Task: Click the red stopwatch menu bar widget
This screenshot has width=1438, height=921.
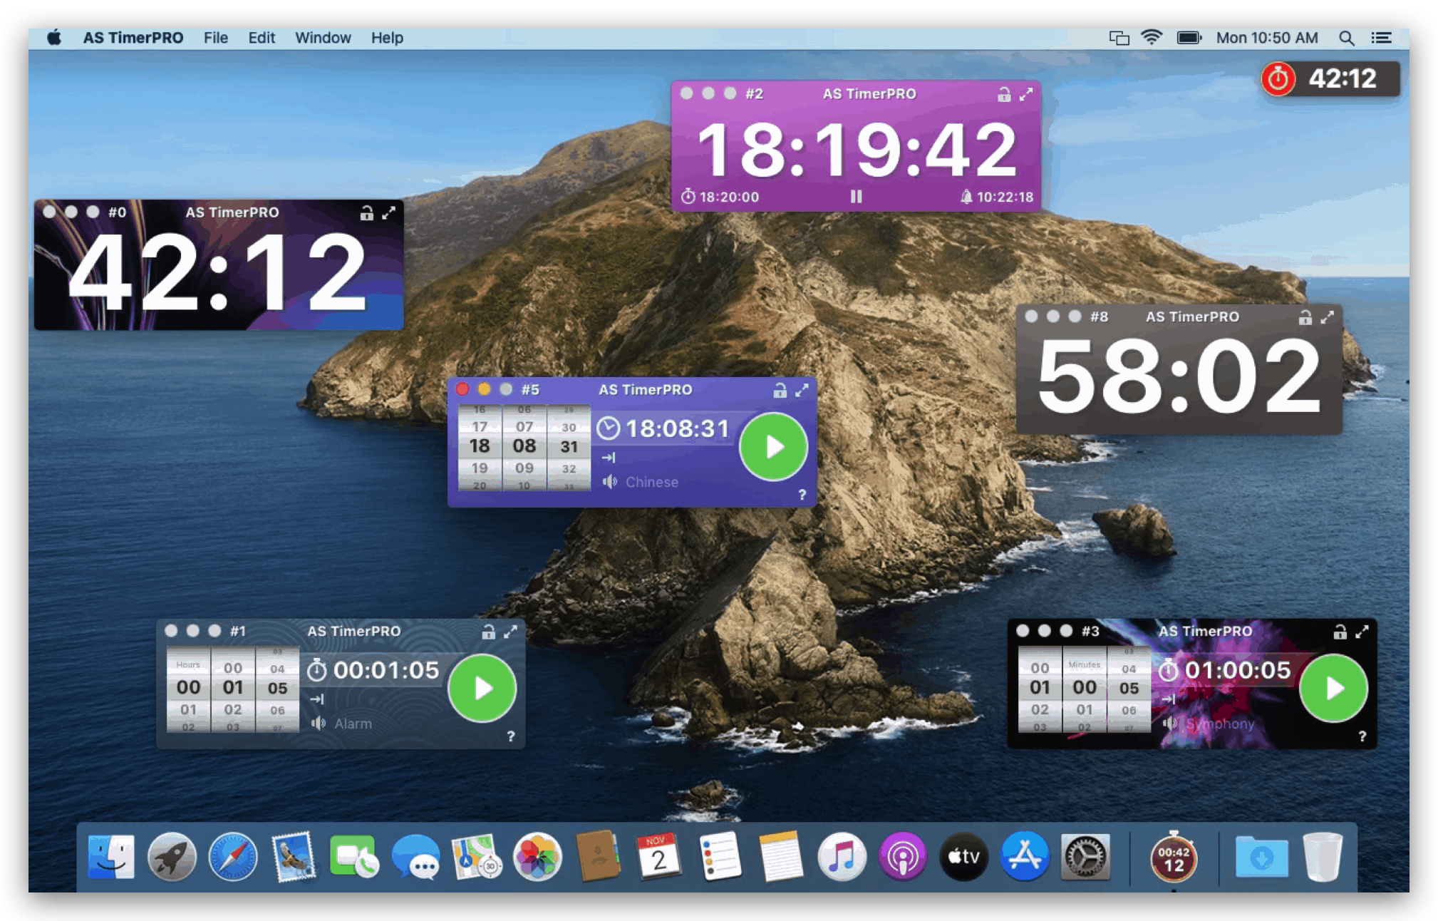Action: coord(1278,78)
